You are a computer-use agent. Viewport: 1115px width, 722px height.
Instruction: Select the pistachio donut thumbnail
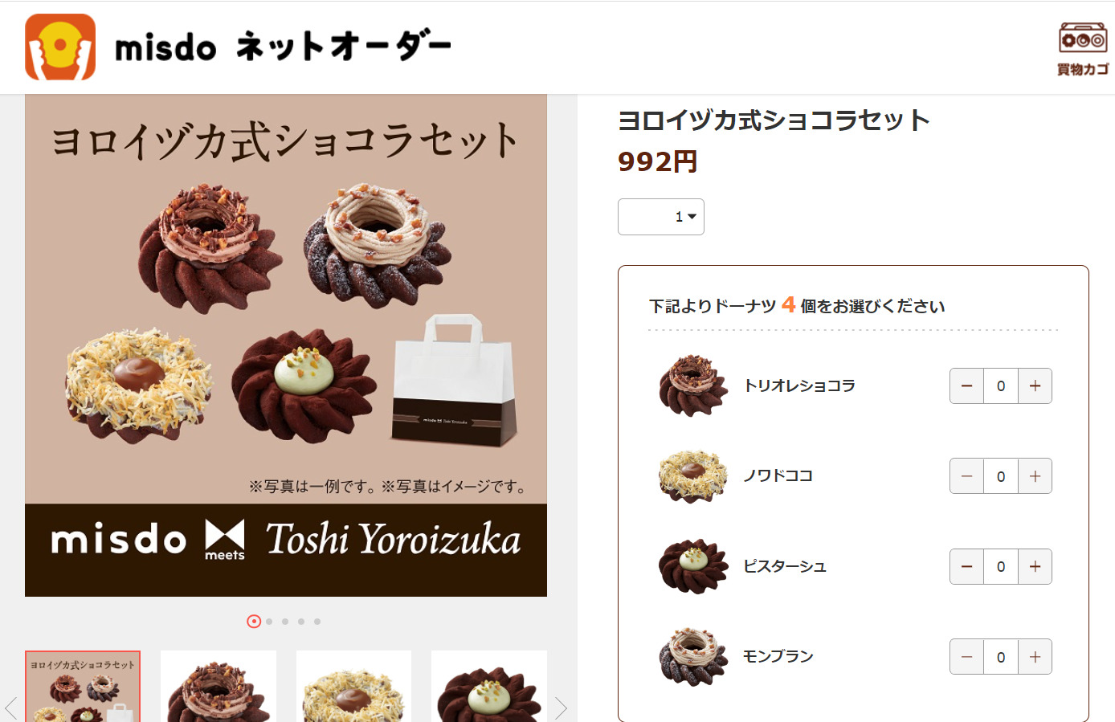point(489,687)
